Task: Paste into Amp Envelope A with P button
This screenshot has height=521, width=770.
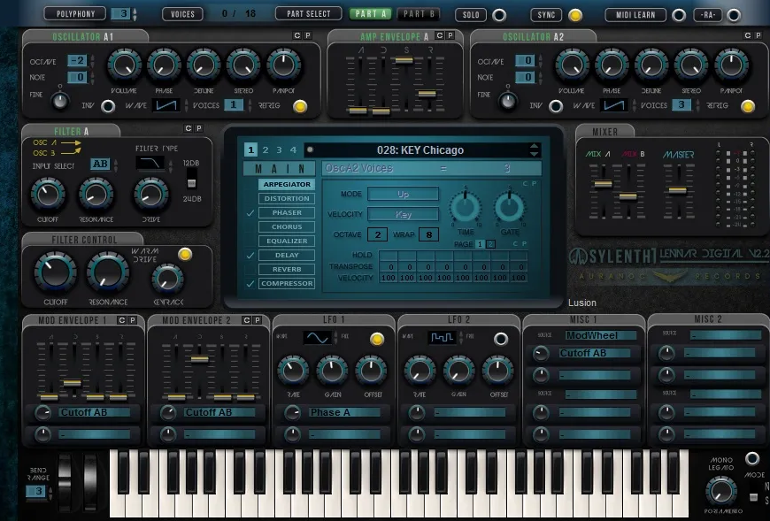Action: [450, 35]
